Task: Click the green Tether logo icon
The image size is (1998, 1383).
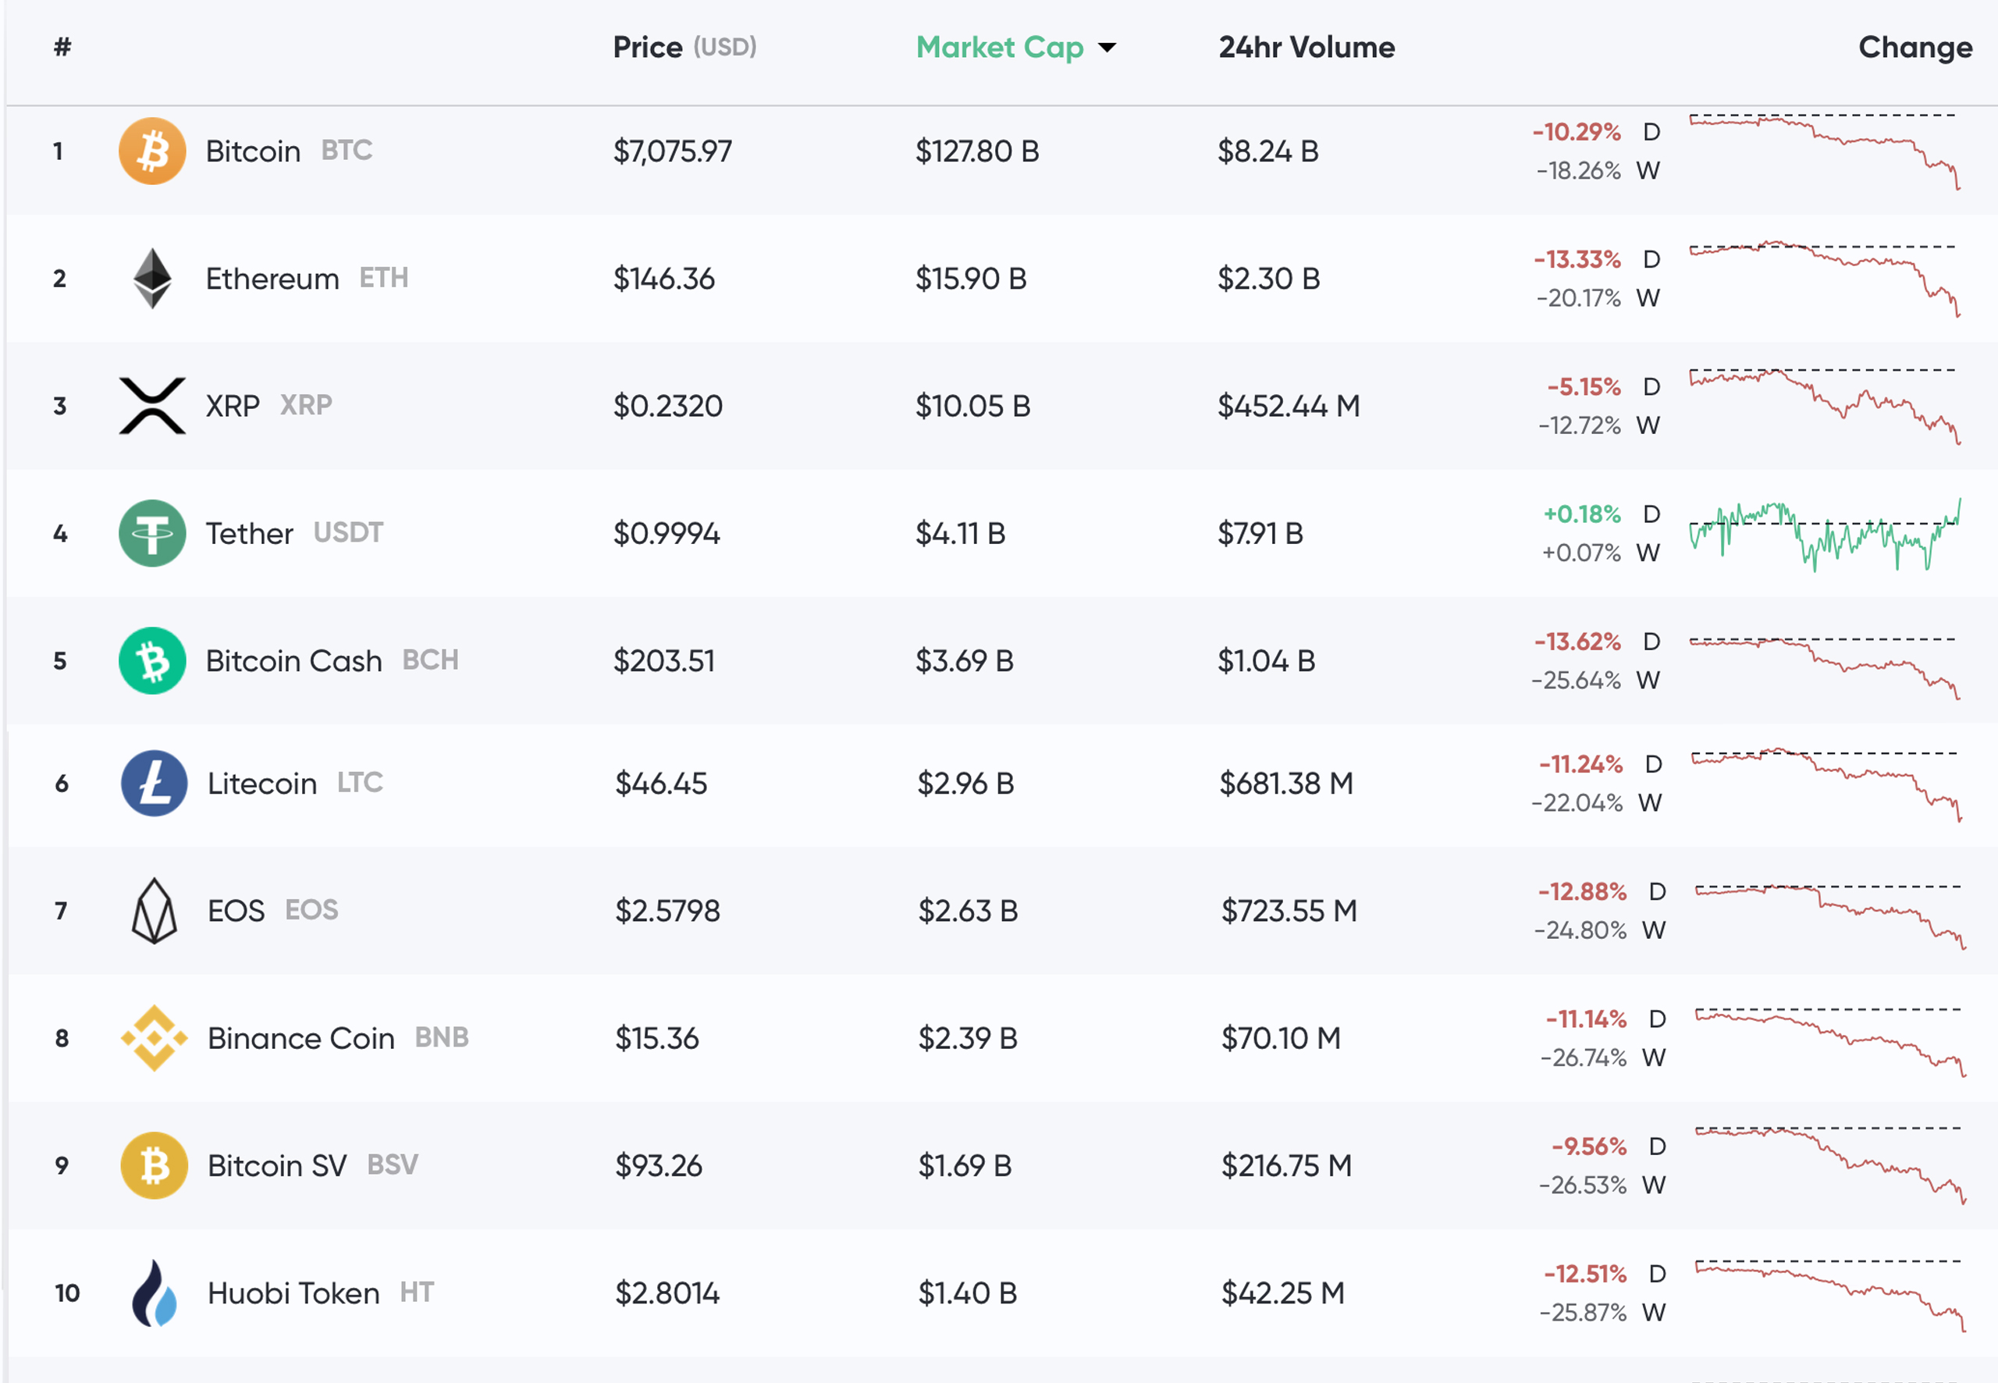Action: [152, 533]
